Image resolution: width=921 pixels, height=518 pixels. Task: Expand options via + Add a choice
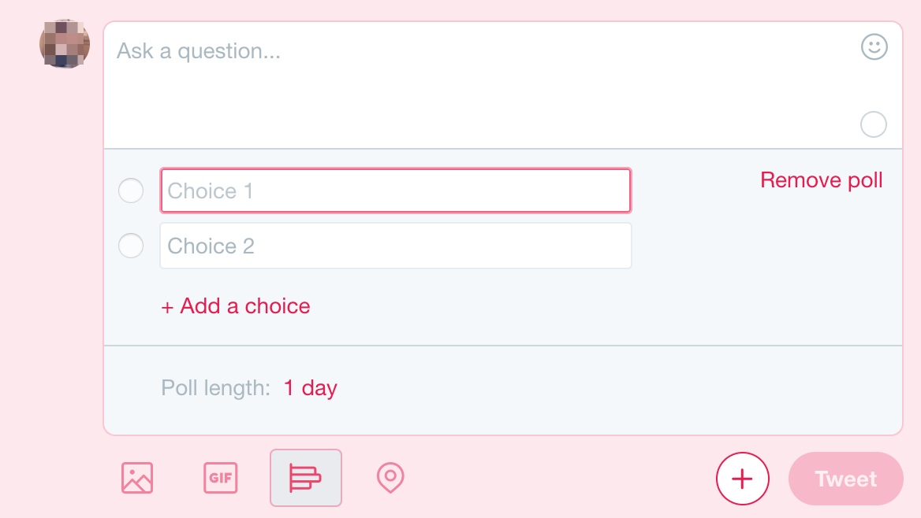tap(236, 306)
